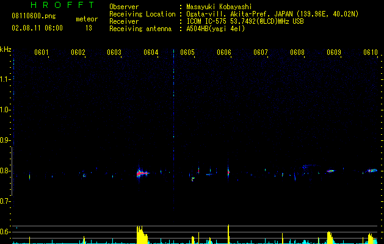This screenshot has width=384, height=244.
Task: Click the 0601 time marker
Action: point(41,52)
